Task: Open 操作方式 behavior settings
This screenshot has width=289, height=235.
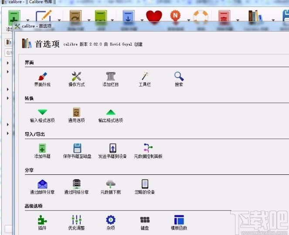Action: pos(76,79)
